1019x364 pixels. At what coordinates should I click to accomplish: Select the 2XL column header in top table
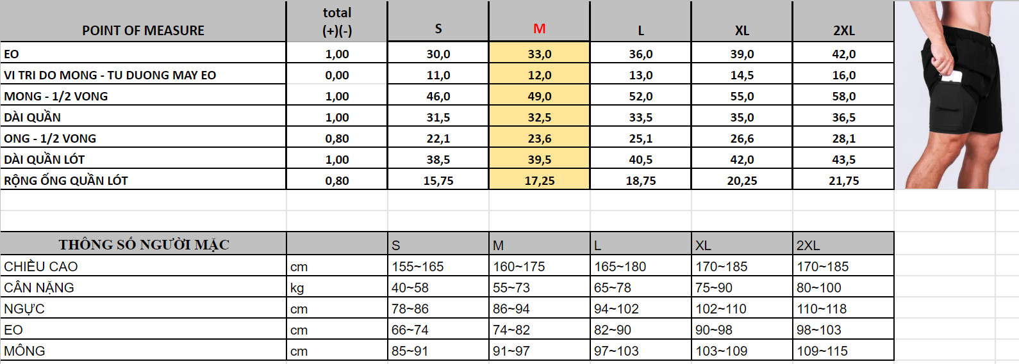tap(843, 22)
